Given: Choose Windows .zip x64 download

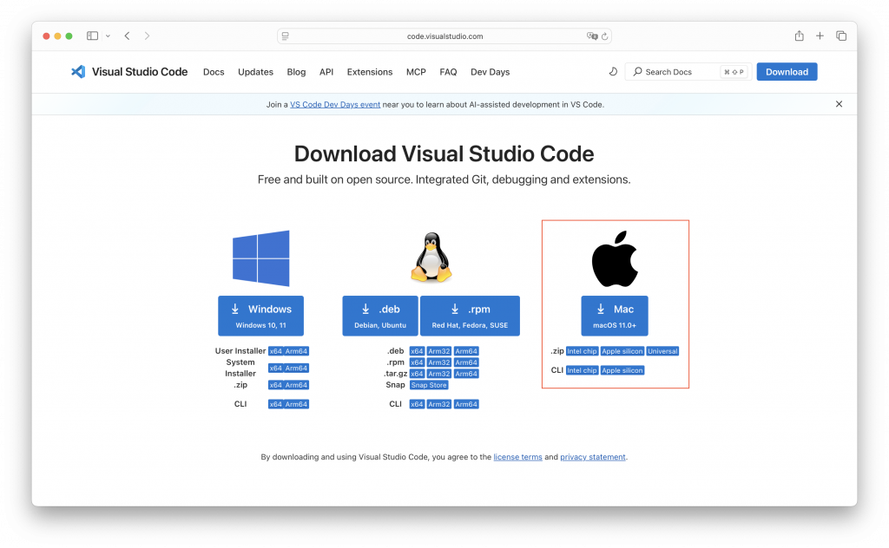Looking at the screenshot, I should tap(275, 385).
